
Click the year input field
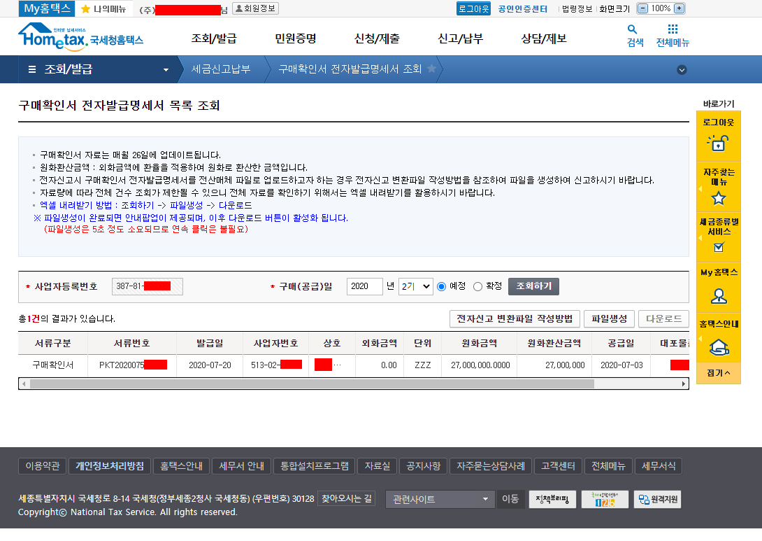click(364, 286)
